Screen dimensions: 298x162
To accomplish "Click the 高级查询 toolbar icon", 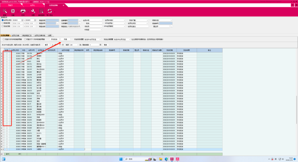I will 41,11.
